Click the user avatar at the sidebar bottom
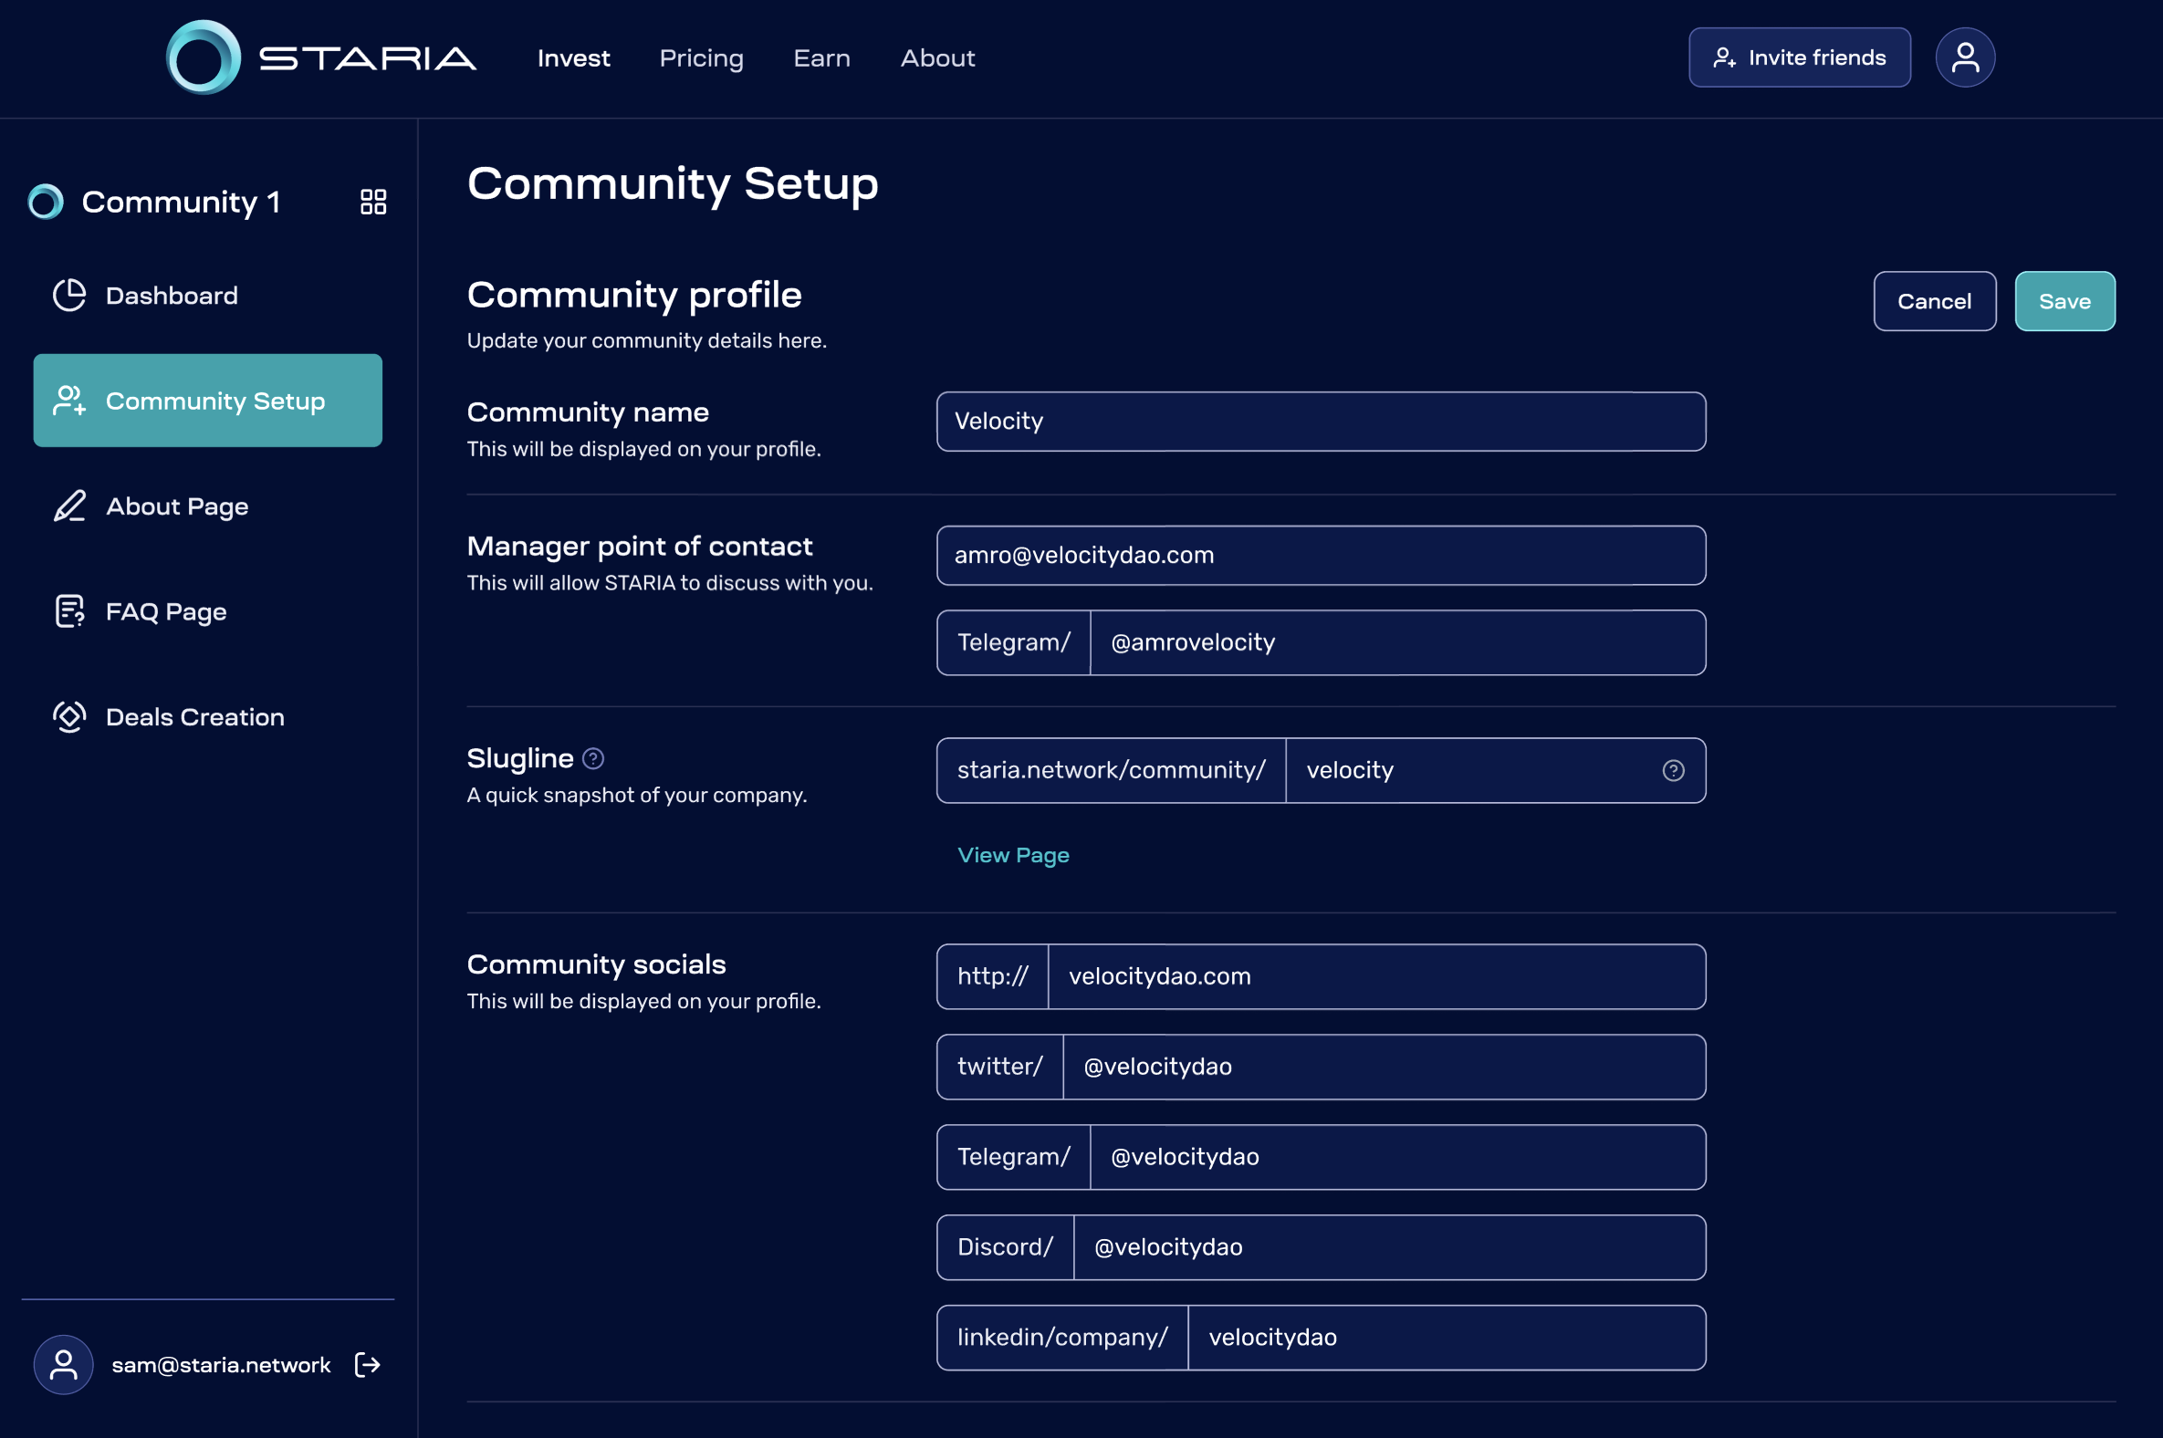 tap(63, 1365)
